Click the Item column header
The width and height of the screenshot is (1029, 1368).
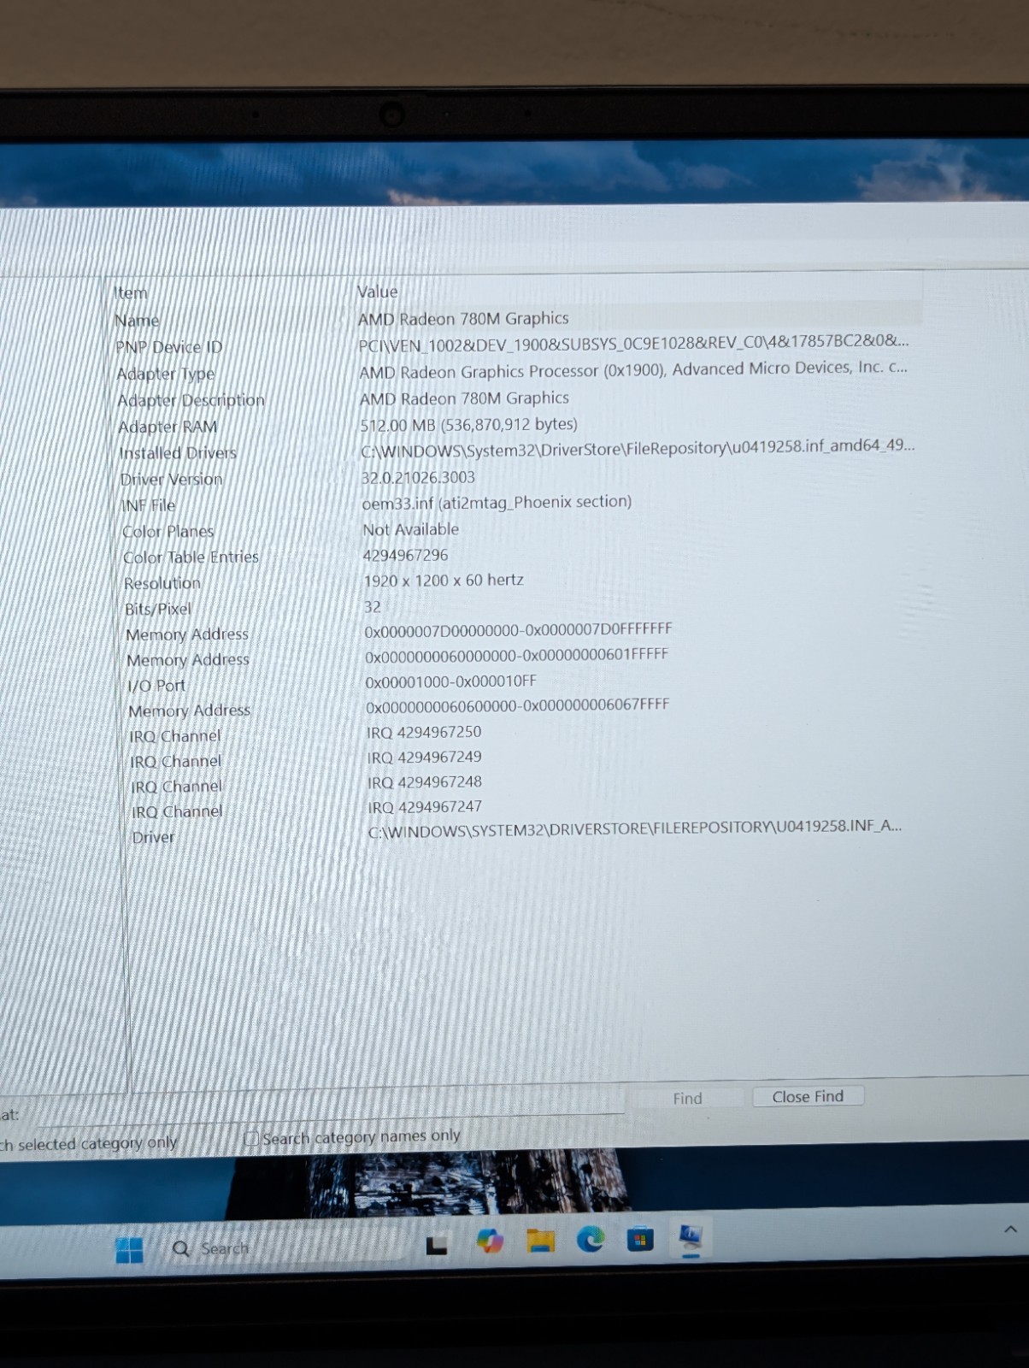(x=131, y=292)
